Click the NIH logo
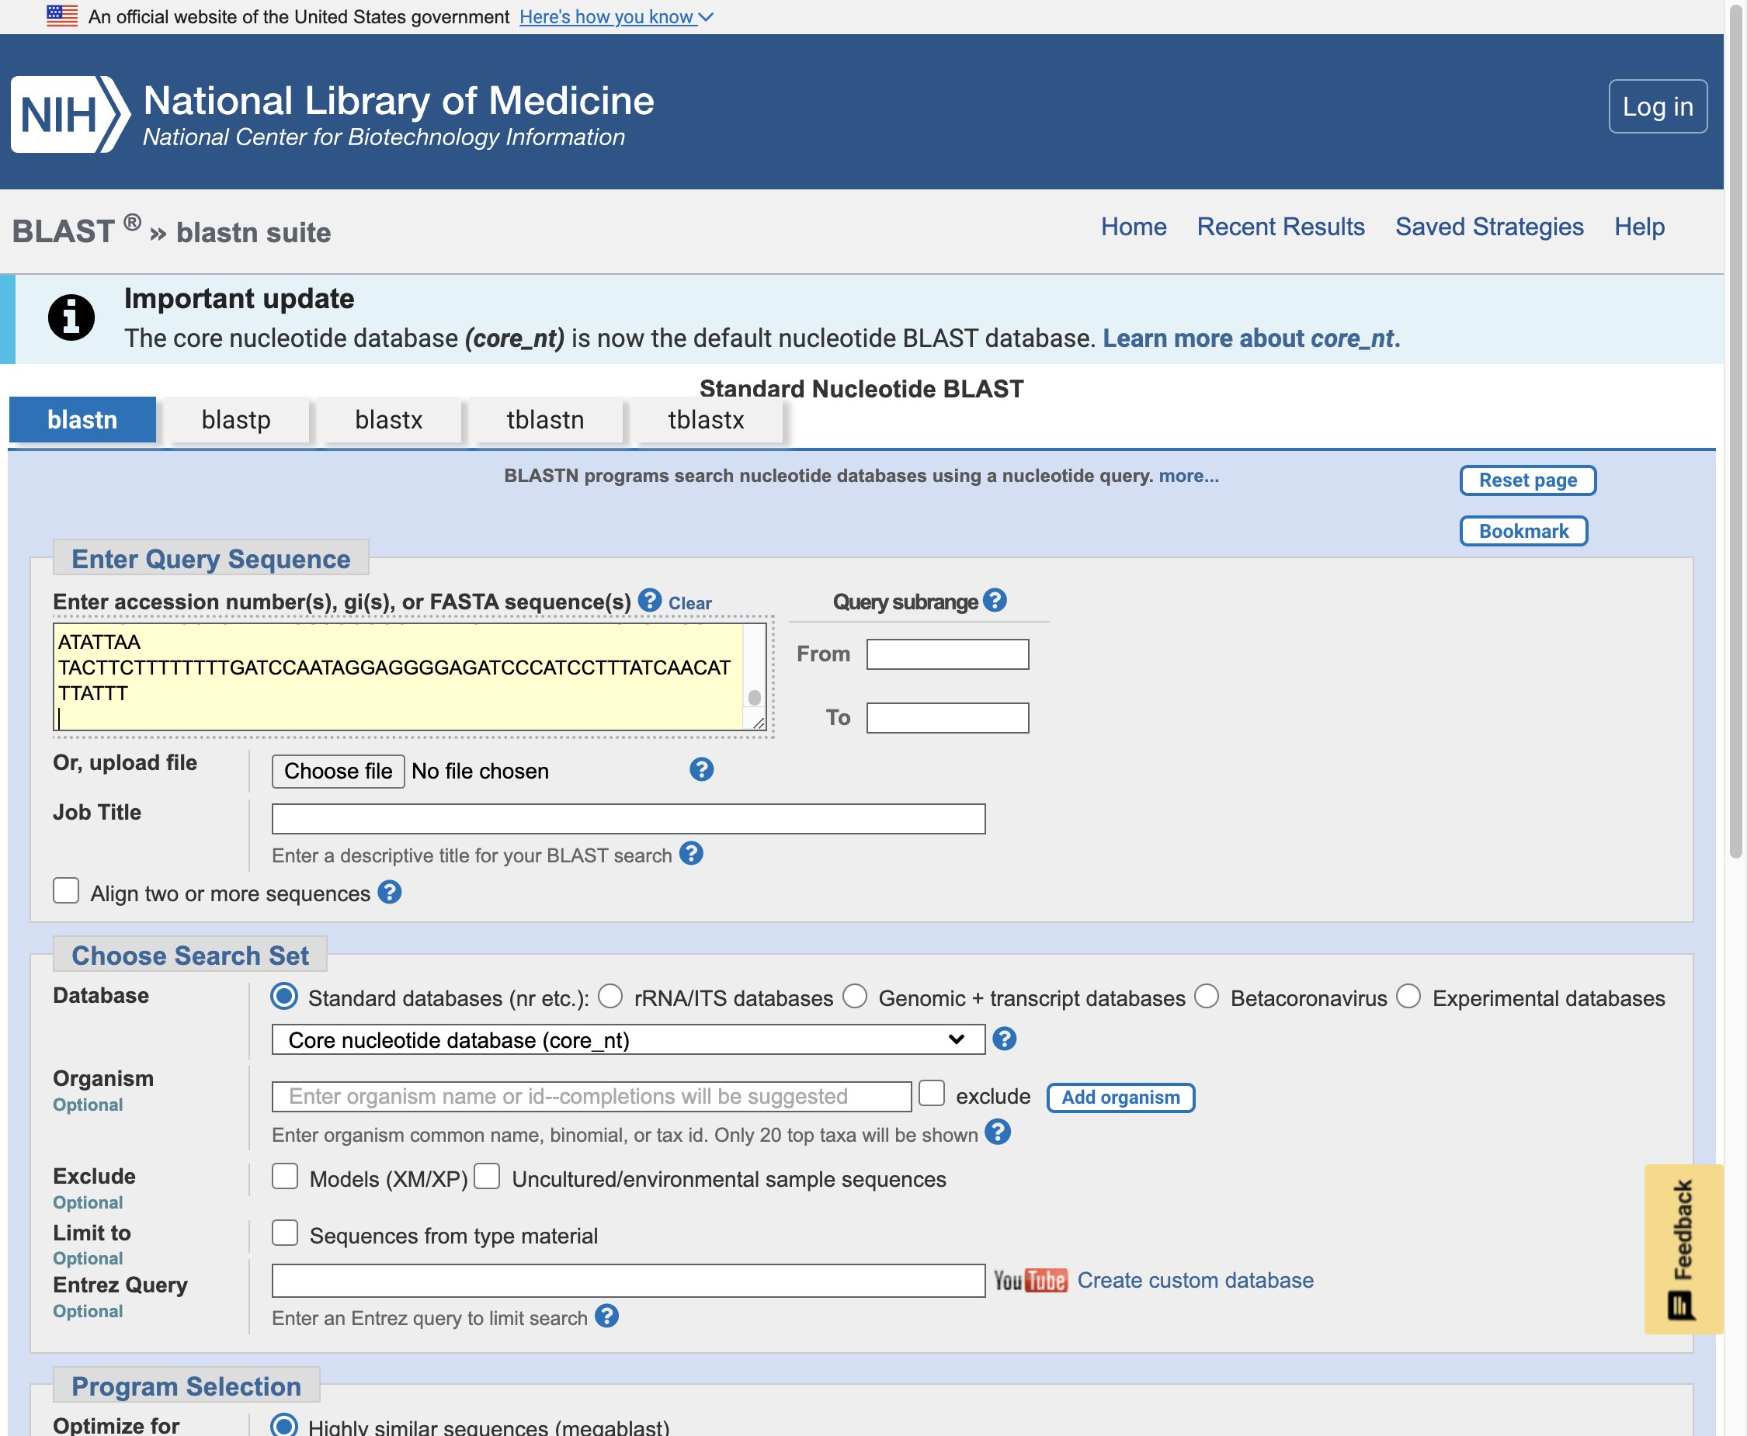This screenshot has width=1747, height=1436. coord(71,114)
